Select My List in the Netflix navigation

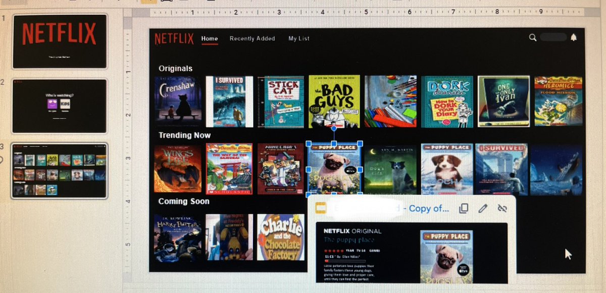[x=299, y=38]
